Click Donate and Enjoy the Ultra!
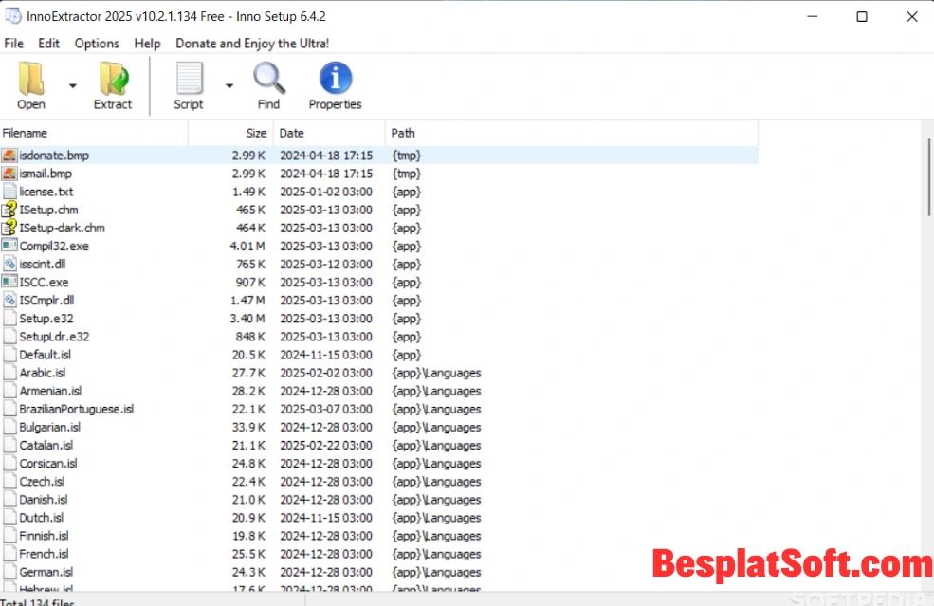 [251, 43]
